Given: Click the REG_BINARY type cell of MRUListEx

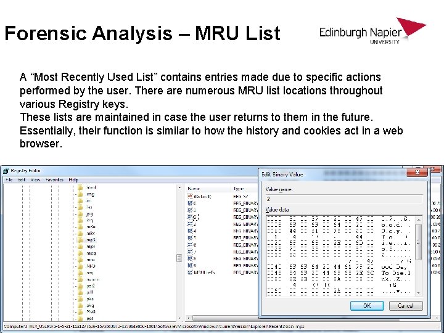Looking at the screenshot, I should tap(245, 273).
